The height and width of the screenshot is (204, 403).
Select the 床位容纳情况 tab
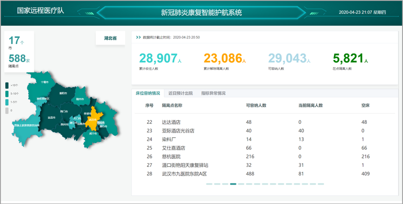[x=147, y=93]
